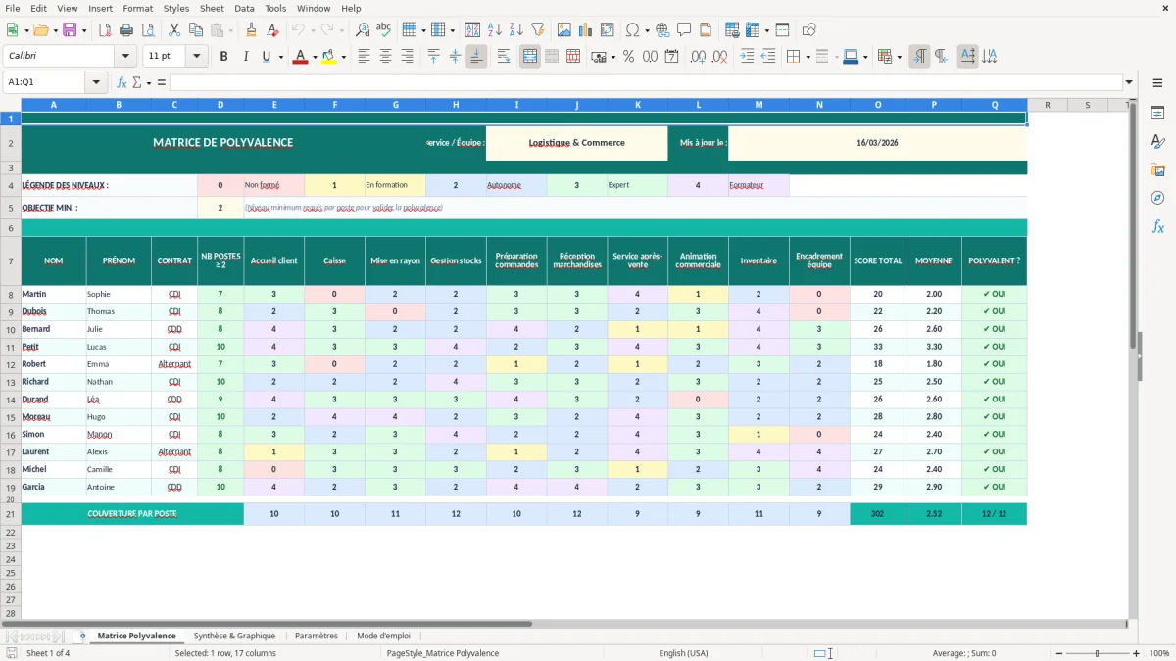This screenshot has height=661, width=1176.
Task: Toggle the AutoFilter funnel
Action: click(x=538, y=30)
